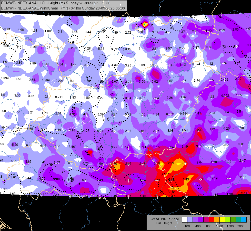Click the light lavender legend swatch

(190, 220)
